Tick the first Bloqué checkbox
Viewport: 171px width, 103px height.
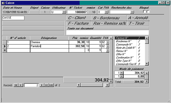(144, 12)
